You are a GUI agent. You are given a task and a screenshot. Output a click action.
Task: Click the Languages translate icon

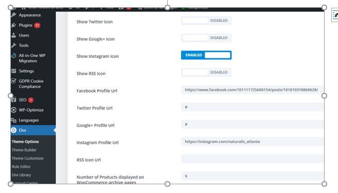point(14,120)
